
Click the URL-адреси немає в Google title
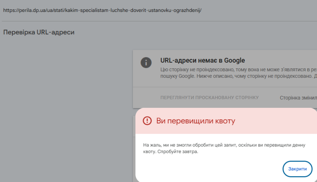203,61
